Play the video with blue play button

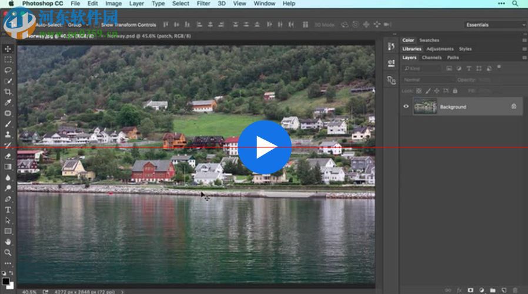coord(265,147)
